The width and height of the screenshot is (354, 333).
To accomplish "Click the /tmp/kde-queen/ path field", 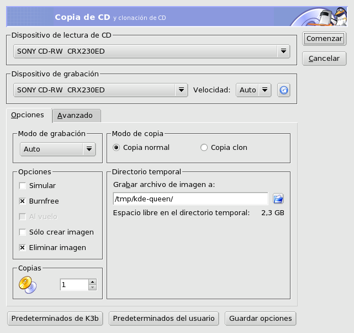I will 191,199.
